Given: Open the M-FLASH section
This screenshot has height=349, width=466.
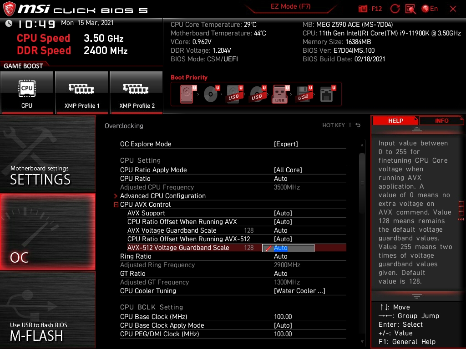Looking at the screenshot, I should click(x=47, y=310).
